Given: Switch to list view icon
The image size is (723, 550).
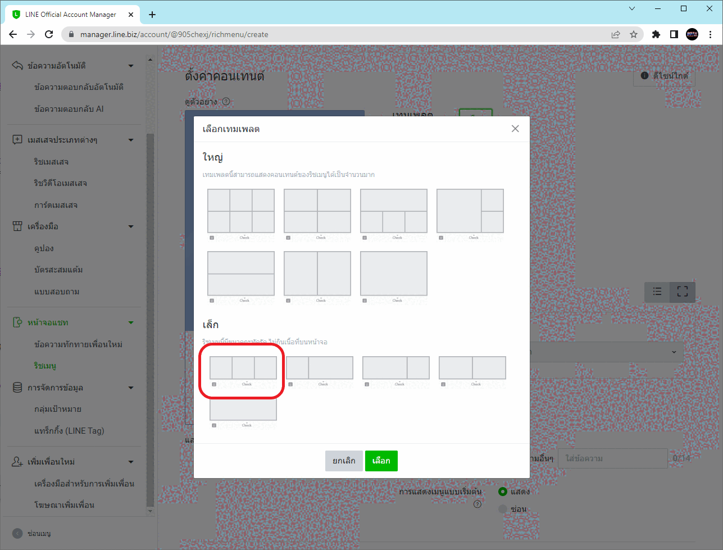Looking at the screenshot, I should click(x=657, y=292).
